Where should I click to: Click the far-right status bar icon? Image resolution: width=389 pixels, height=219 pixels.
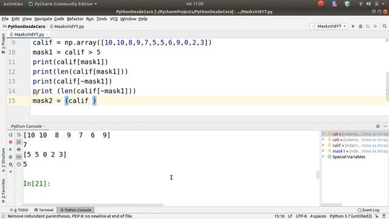pos(384,217)
